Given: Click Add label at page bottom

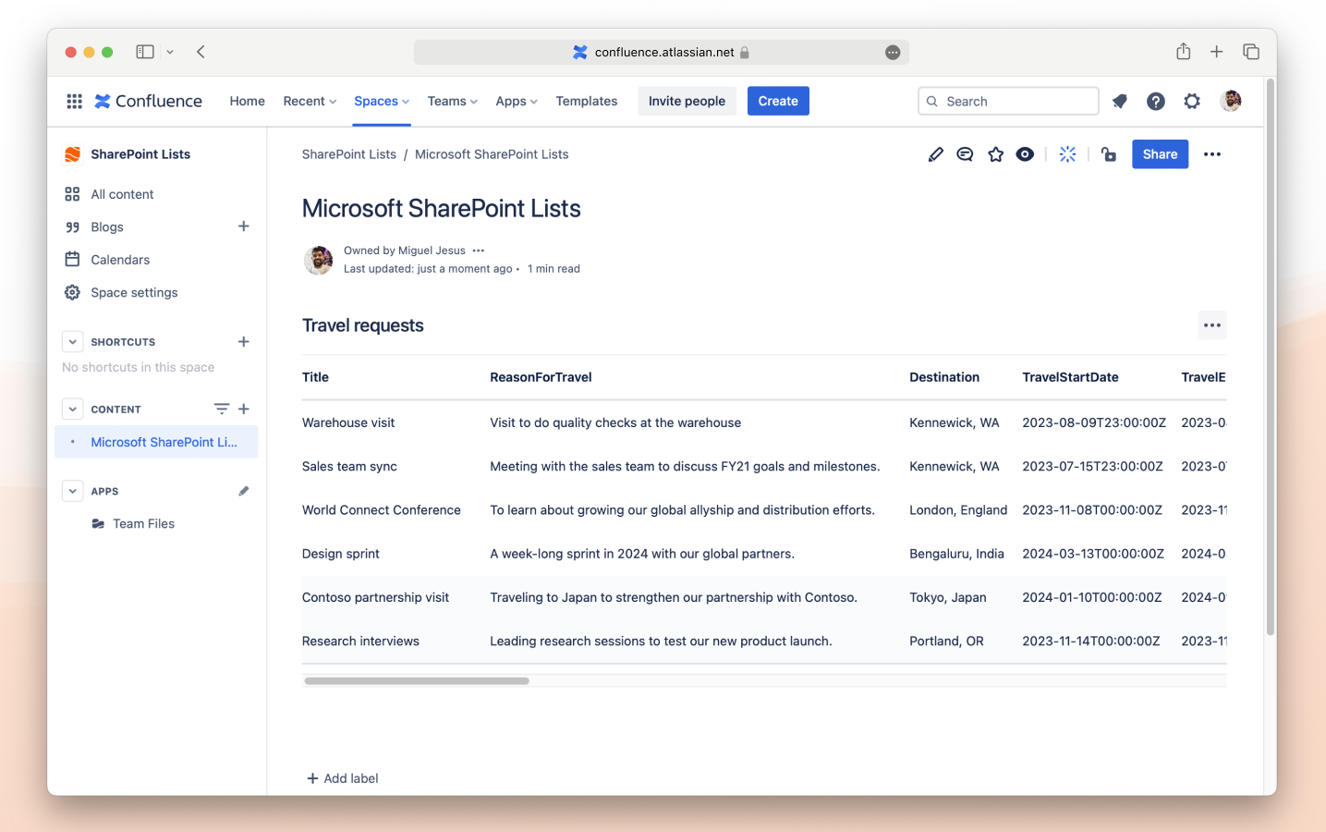Looking at the screenshot, I should [x=343, y=778].
